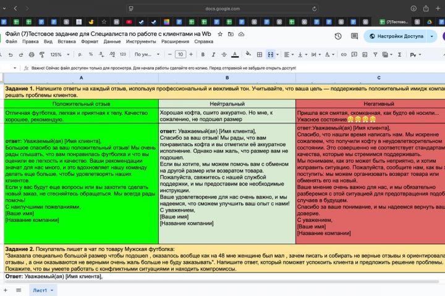The image size is (445, 296).
Task: Open Safari downloads icon
Action: [x=413, y=9]
